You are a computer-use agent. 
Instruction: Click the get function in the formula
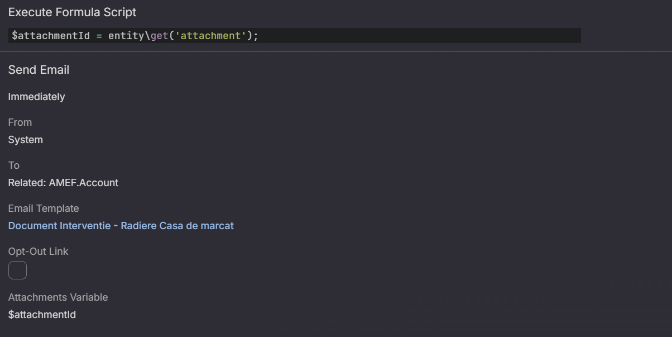tap(159, 36)
